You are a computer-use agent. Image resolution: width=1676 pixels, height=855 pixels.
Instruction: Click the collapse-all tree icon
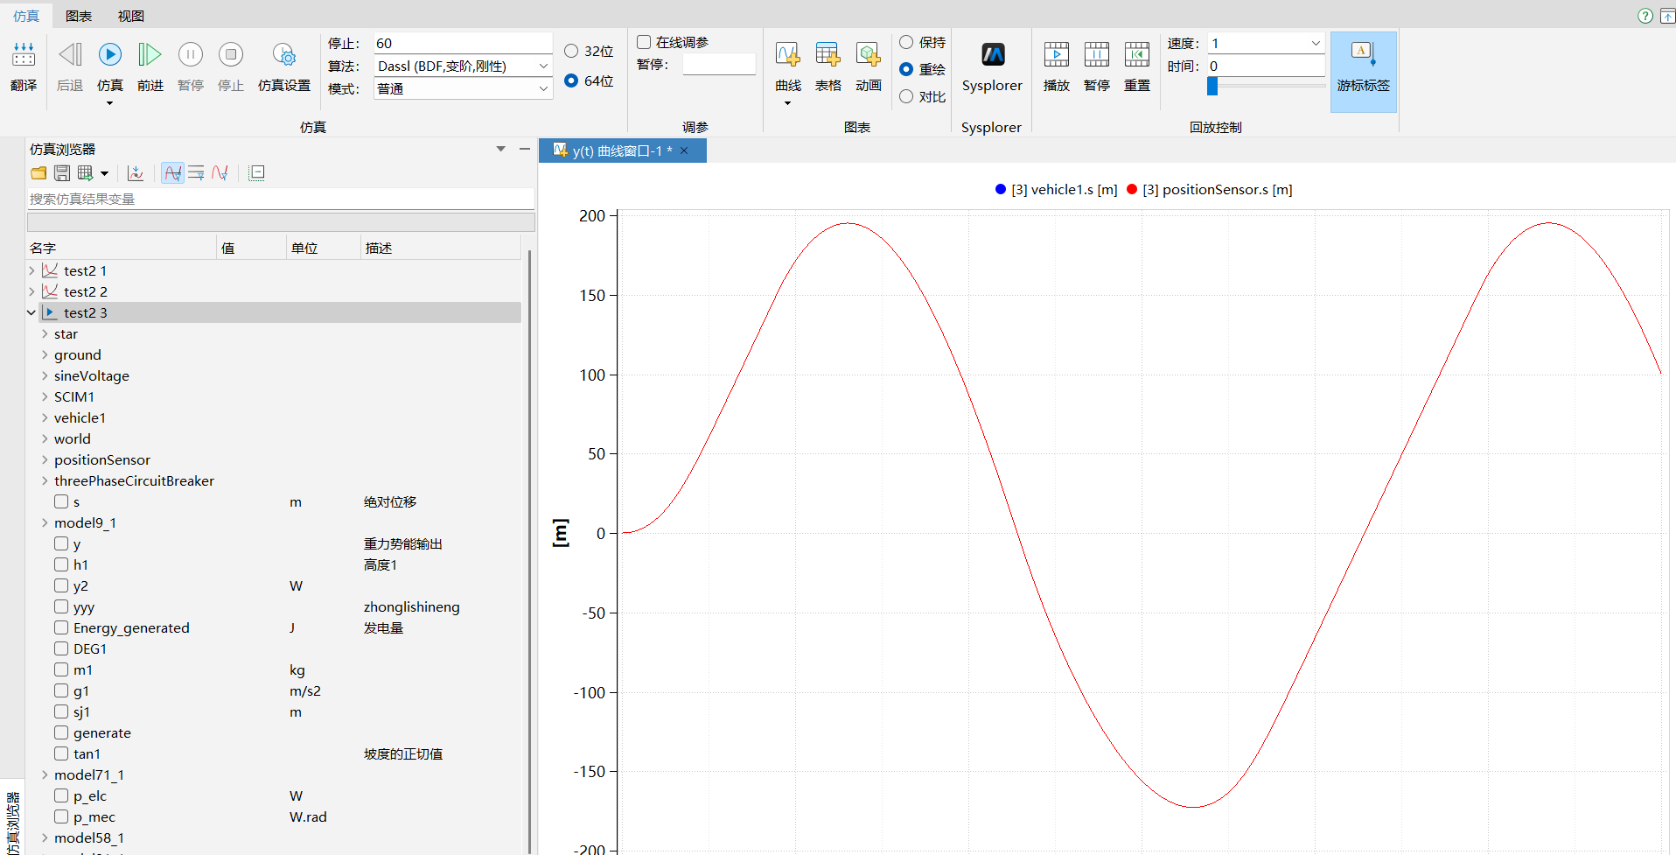click(x=256, y=173)
